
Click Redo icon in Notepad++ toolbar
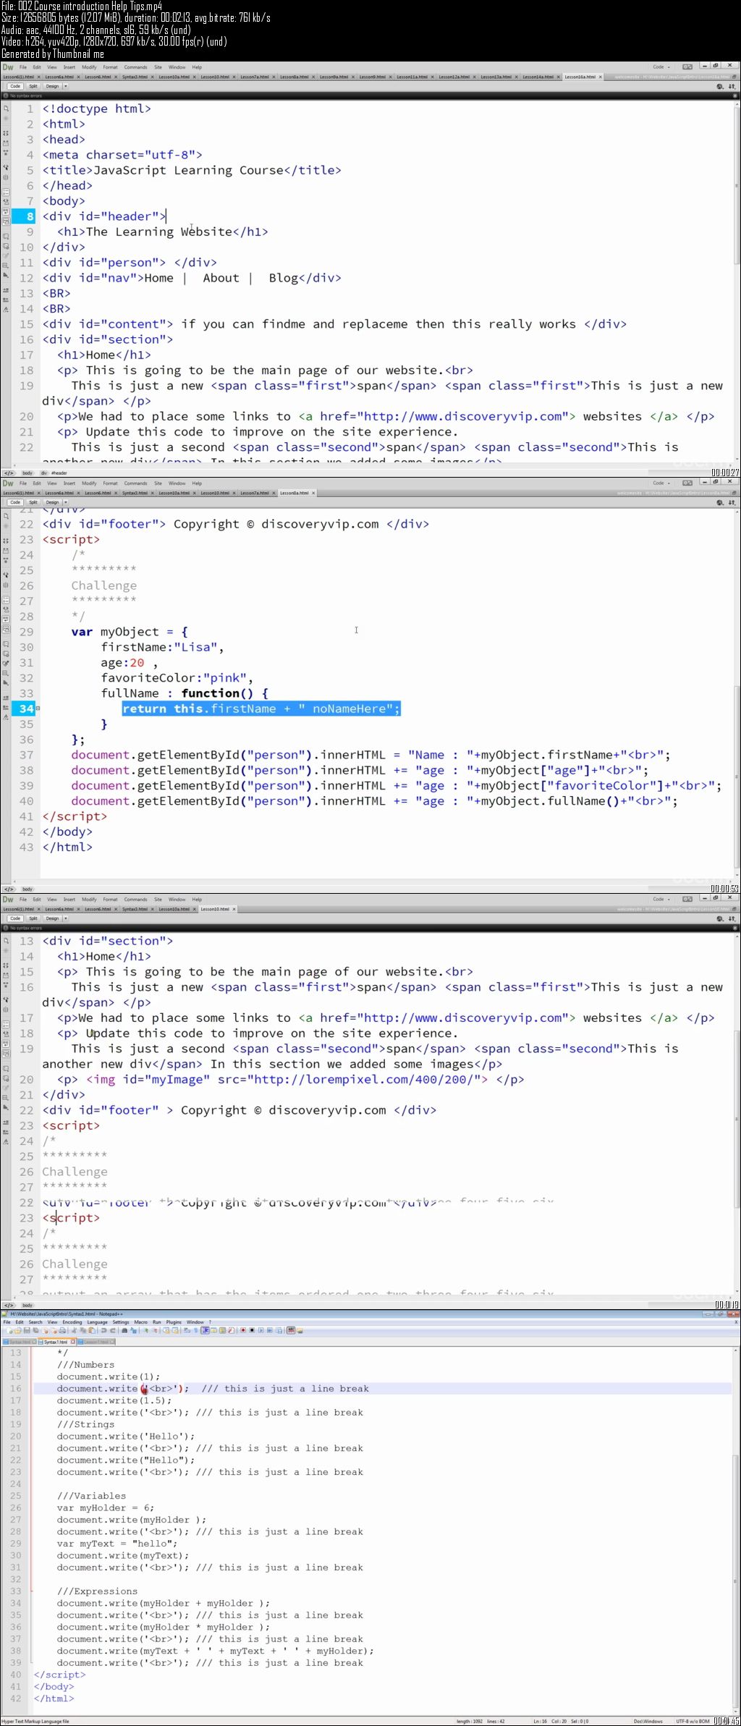pos(113,1330)
